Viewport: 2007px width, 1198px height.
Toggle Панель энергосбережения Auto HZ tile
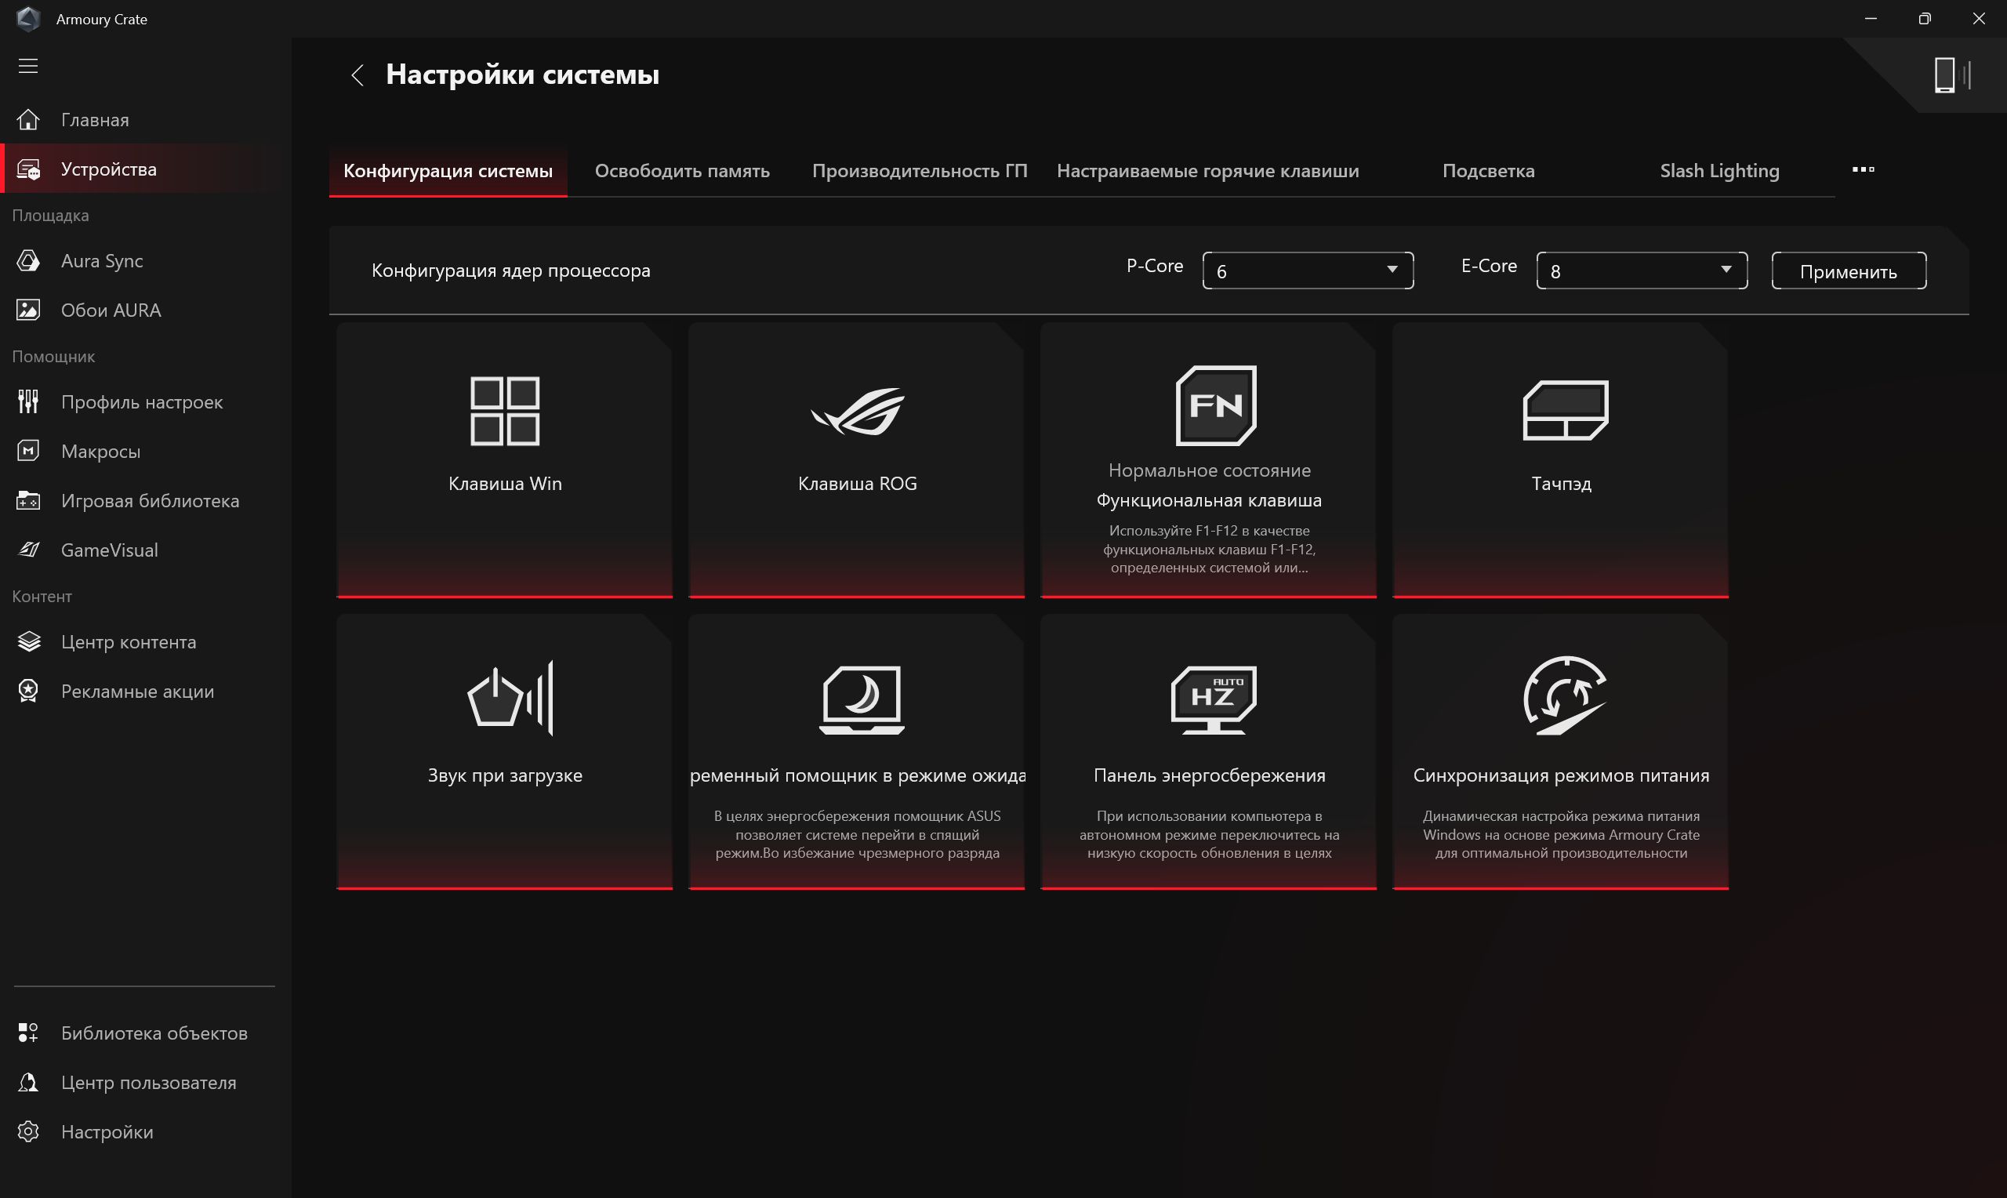pos(1208,752)
